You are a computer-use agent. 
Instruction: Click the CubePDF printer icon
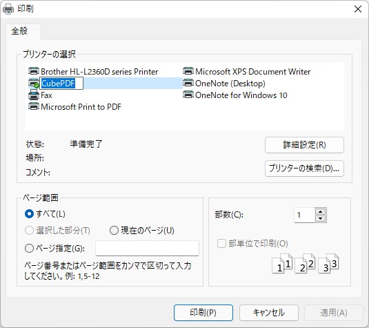[x=34, y=83]
